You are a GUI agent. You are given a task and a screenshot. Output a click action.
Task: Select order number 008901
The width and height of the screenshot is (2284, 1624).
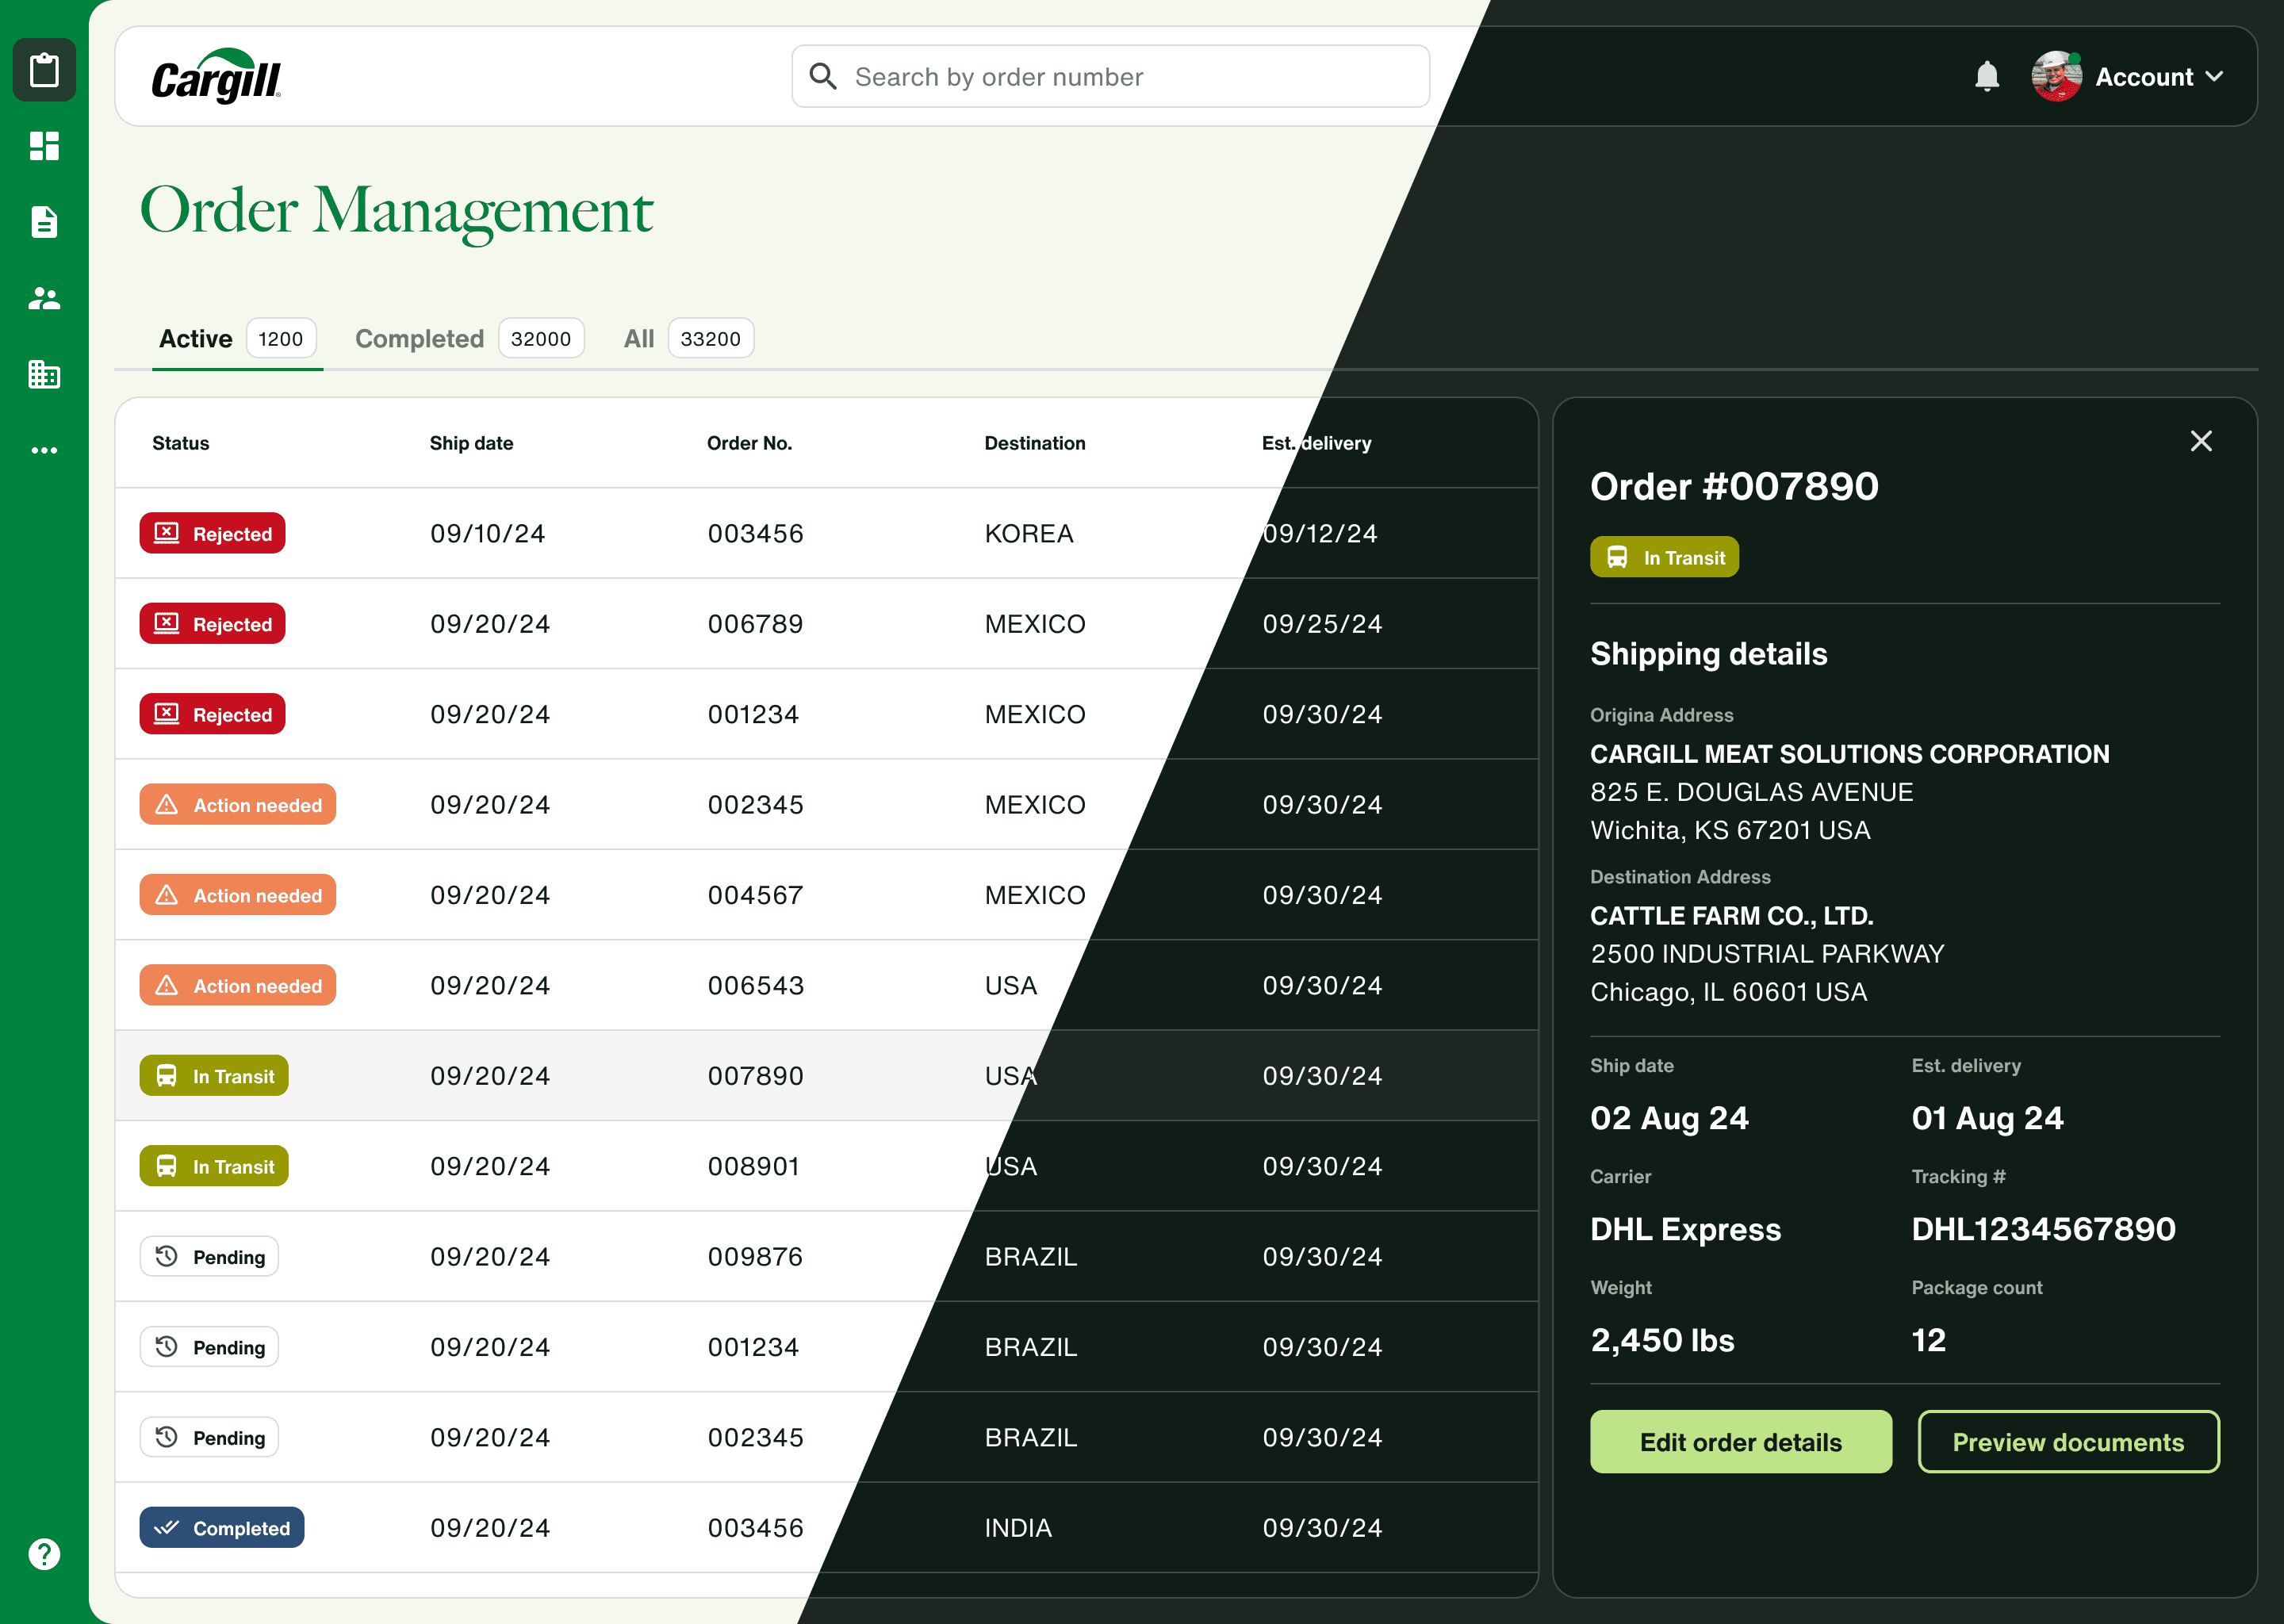tap(753, 1166)
